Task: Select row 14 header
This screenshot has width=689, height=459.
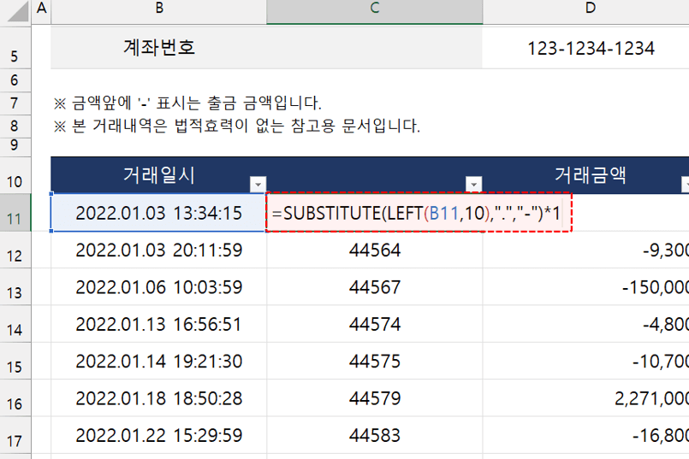Action: 15,324
